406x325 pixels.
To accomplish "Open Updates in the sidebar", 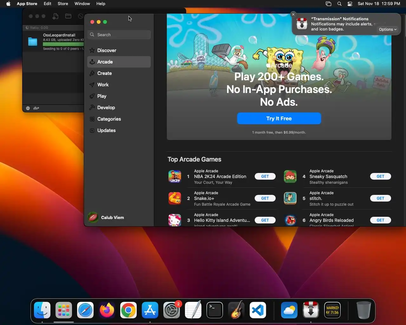I will [x=119, y=130].
